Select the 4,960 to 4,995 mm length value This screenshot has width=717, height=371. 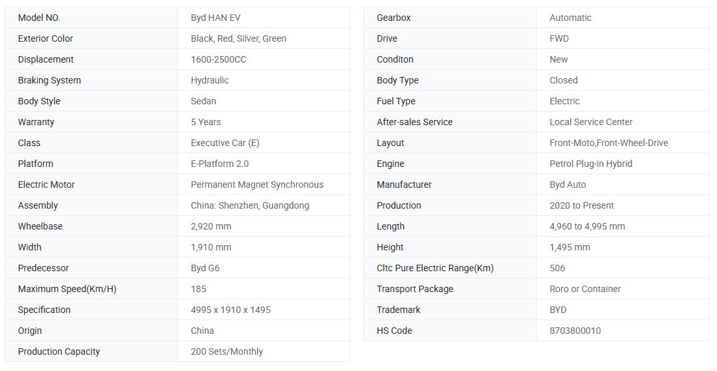tap(587, 226)
